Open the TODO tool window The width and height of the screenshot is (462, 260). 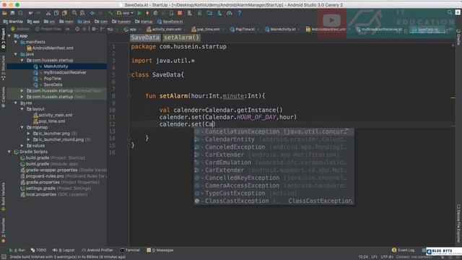pos(38,250)
